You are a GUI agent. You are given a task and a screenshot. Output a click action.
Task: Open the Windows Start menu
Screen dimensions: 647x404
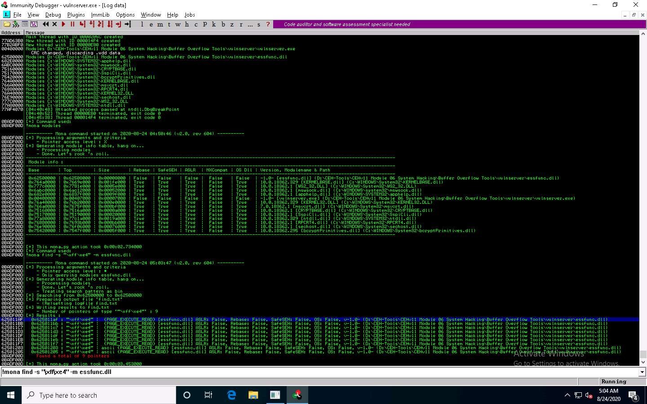point(11,395)
